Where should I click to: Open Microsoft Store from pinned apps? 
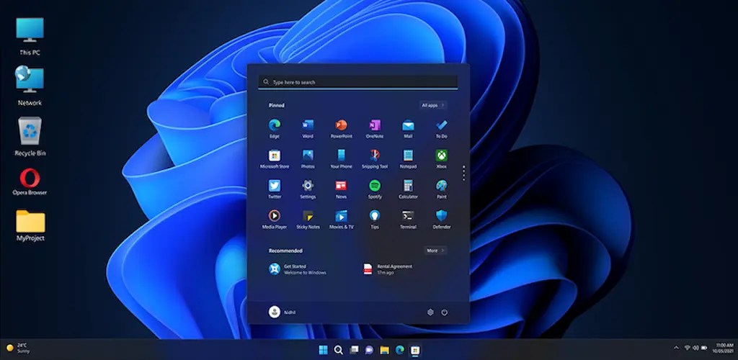275,159
